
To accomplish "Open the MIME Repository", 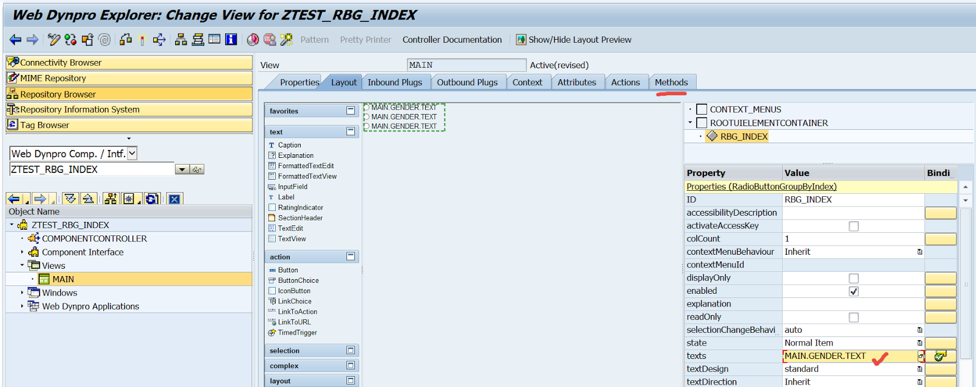I will (x=53, y=78).
